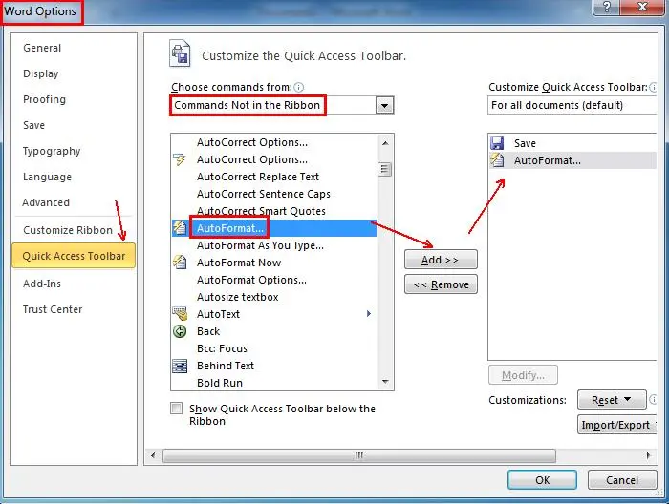Click the horizontal scrollbar thumb
669x504 pixels.
359,455
